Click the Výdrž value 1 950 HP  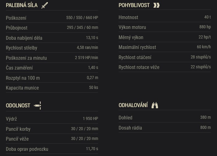[x=90, y=119]
